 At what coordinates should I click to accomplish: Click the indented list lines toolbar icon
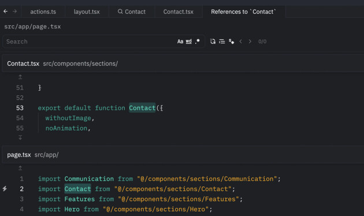click(222, 42)
